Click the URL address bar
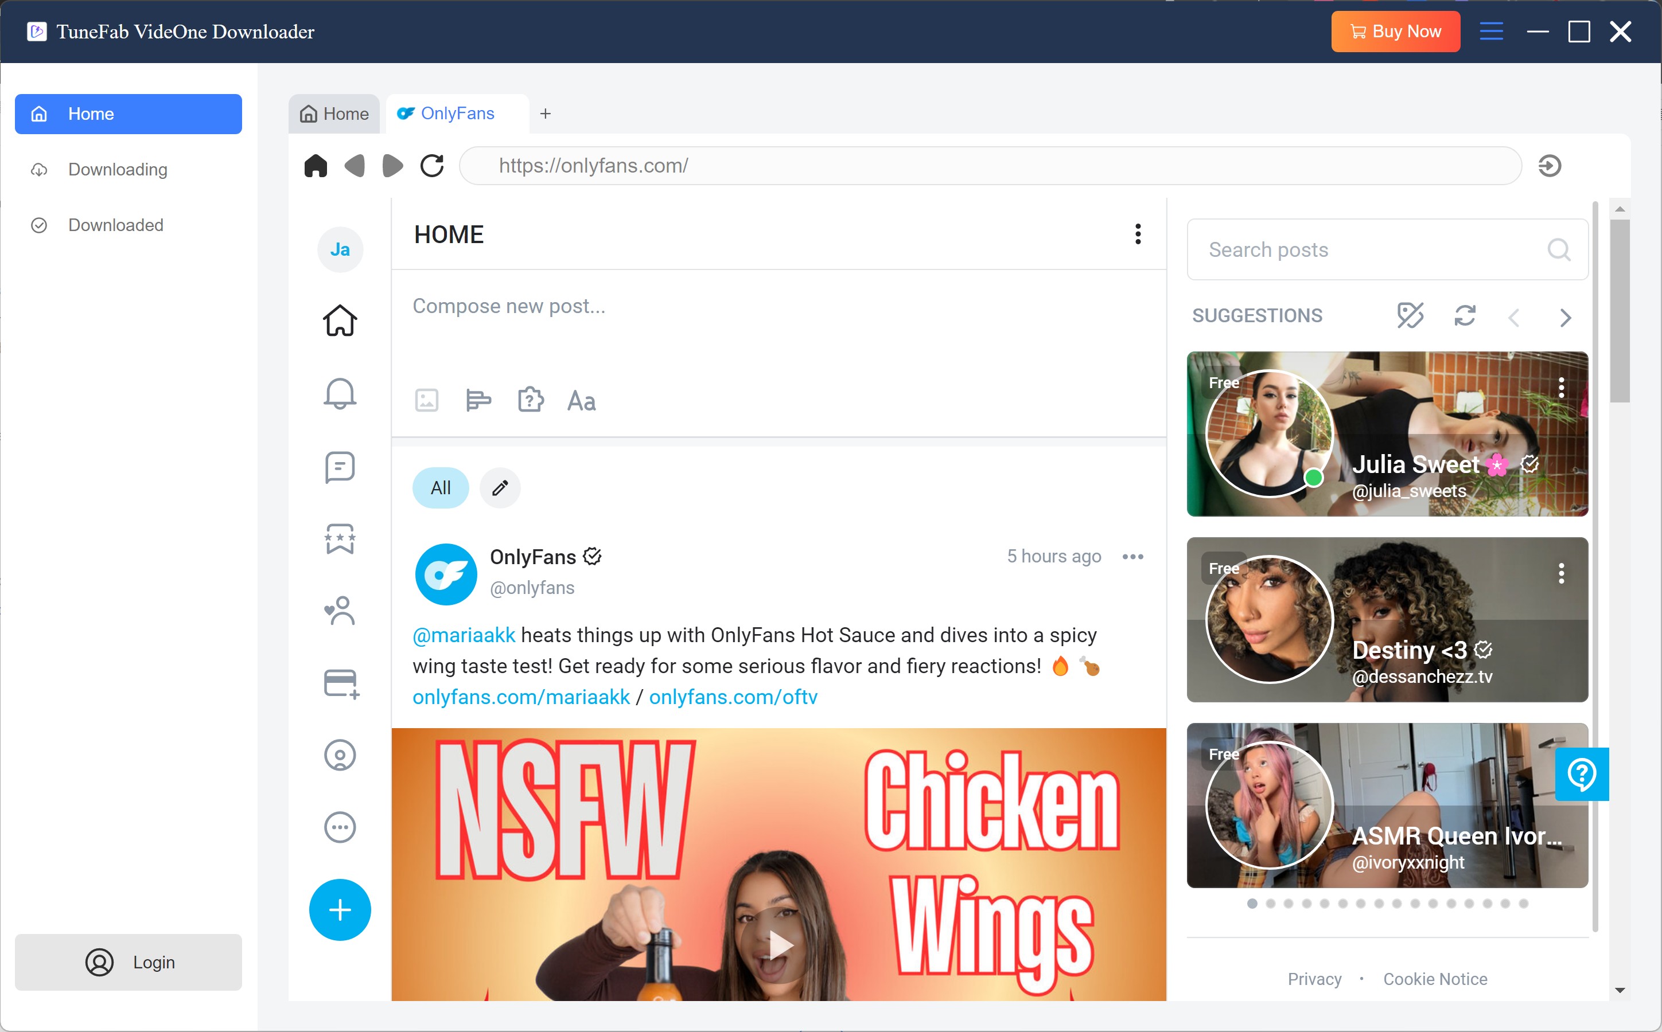The image size is (1662, 1032). (x=990, y=166)
